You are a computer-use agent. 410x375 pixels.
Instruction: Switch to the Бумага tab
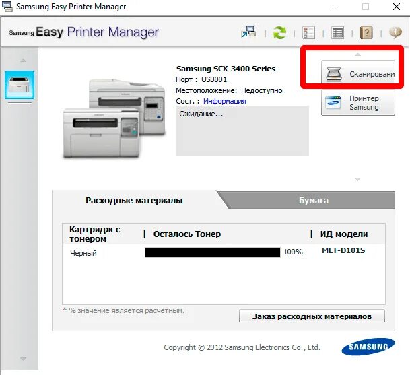[x=314, y=201]
